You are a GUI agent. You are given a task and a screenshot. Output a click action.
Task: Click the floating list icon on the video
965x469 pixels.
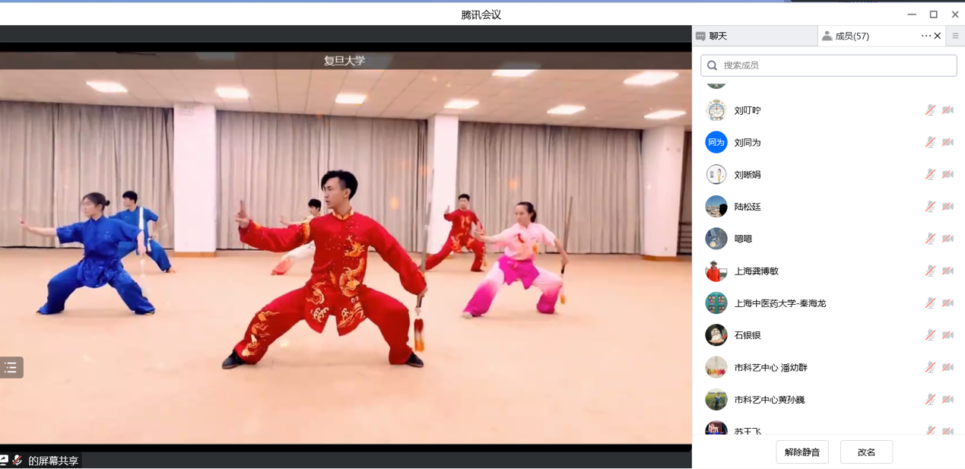[x=11, y=368]
